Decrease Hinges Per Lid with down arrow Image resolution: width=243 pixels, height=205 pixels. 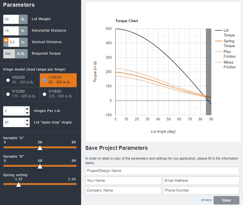(27, 113)
